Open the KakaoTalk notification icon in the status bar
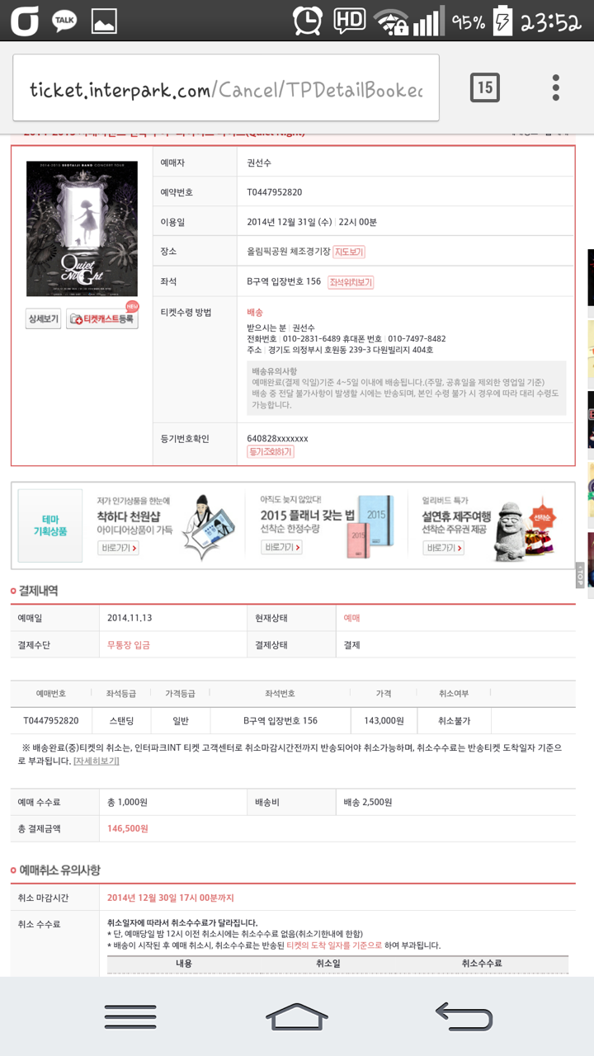The image size is (594, 1056). 64,21
